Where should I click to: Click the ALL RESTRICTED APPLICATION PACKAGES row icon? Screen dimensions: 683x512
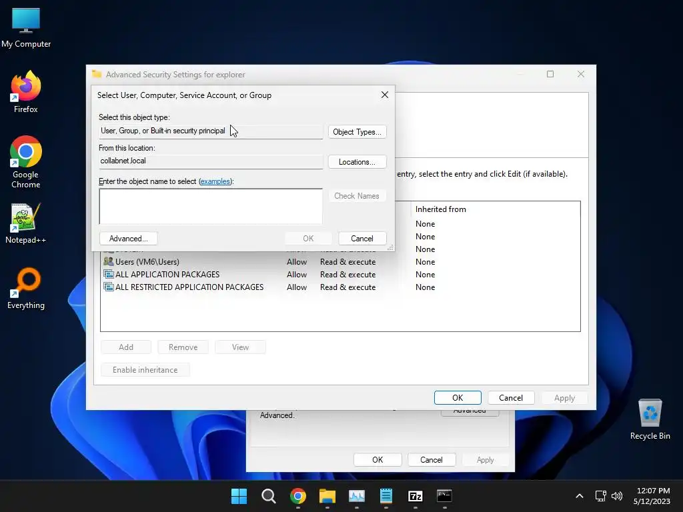(109, 287)
